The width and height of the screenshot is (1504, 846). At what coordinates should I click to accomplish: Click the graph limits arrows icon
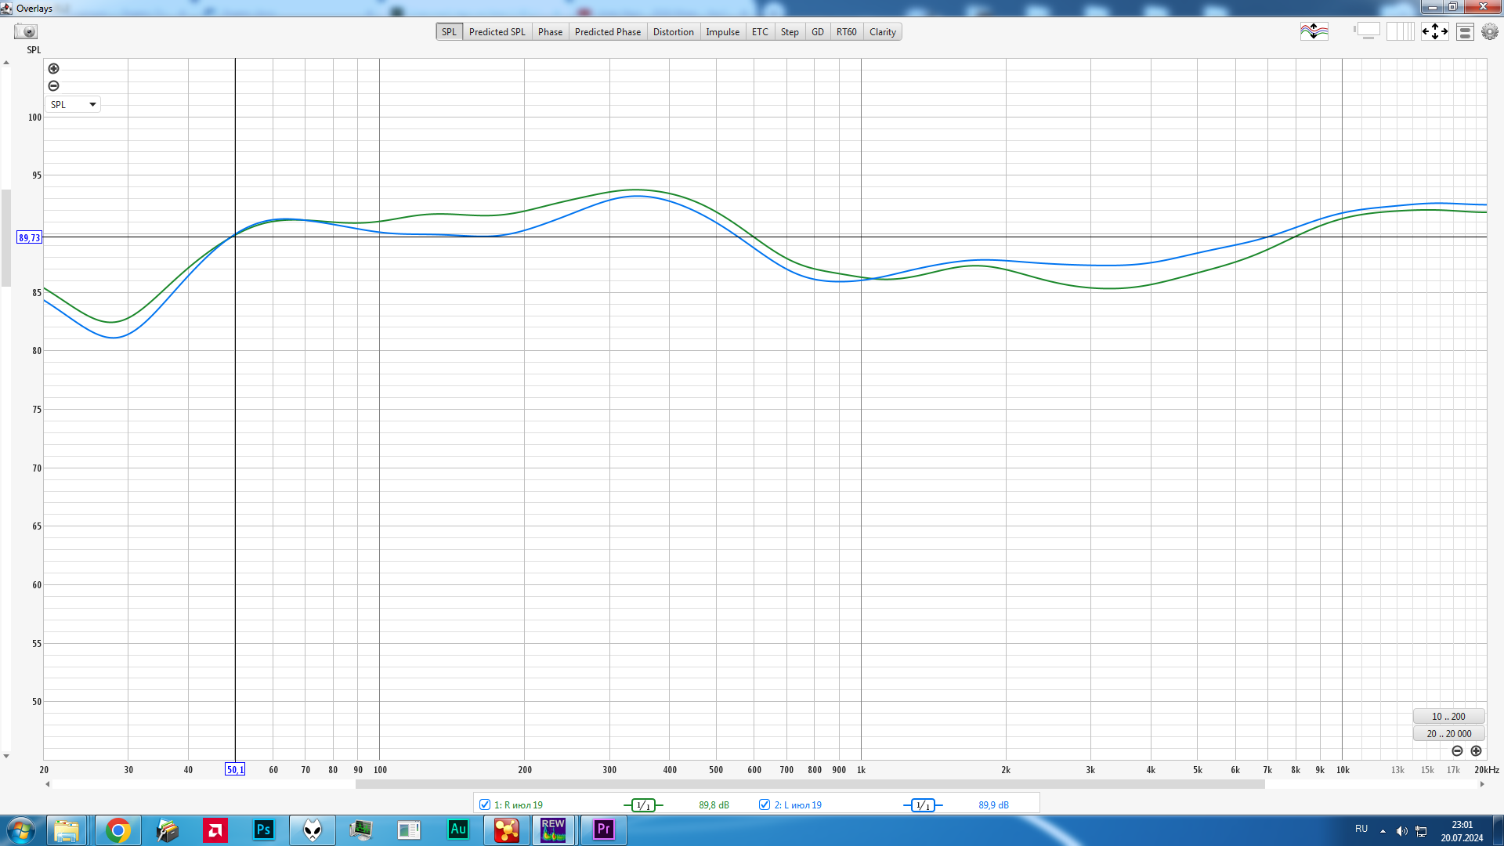[1434, 32]
